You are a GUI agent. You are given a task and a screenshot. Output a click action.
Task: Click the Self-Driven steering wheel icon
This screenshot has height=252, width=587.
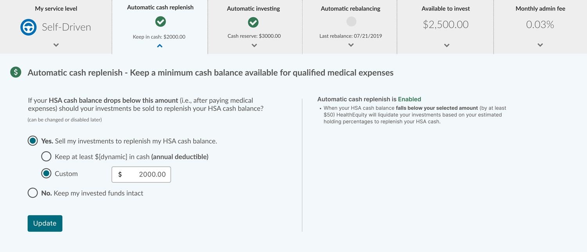pyautogui.click(x=29, y=27)
